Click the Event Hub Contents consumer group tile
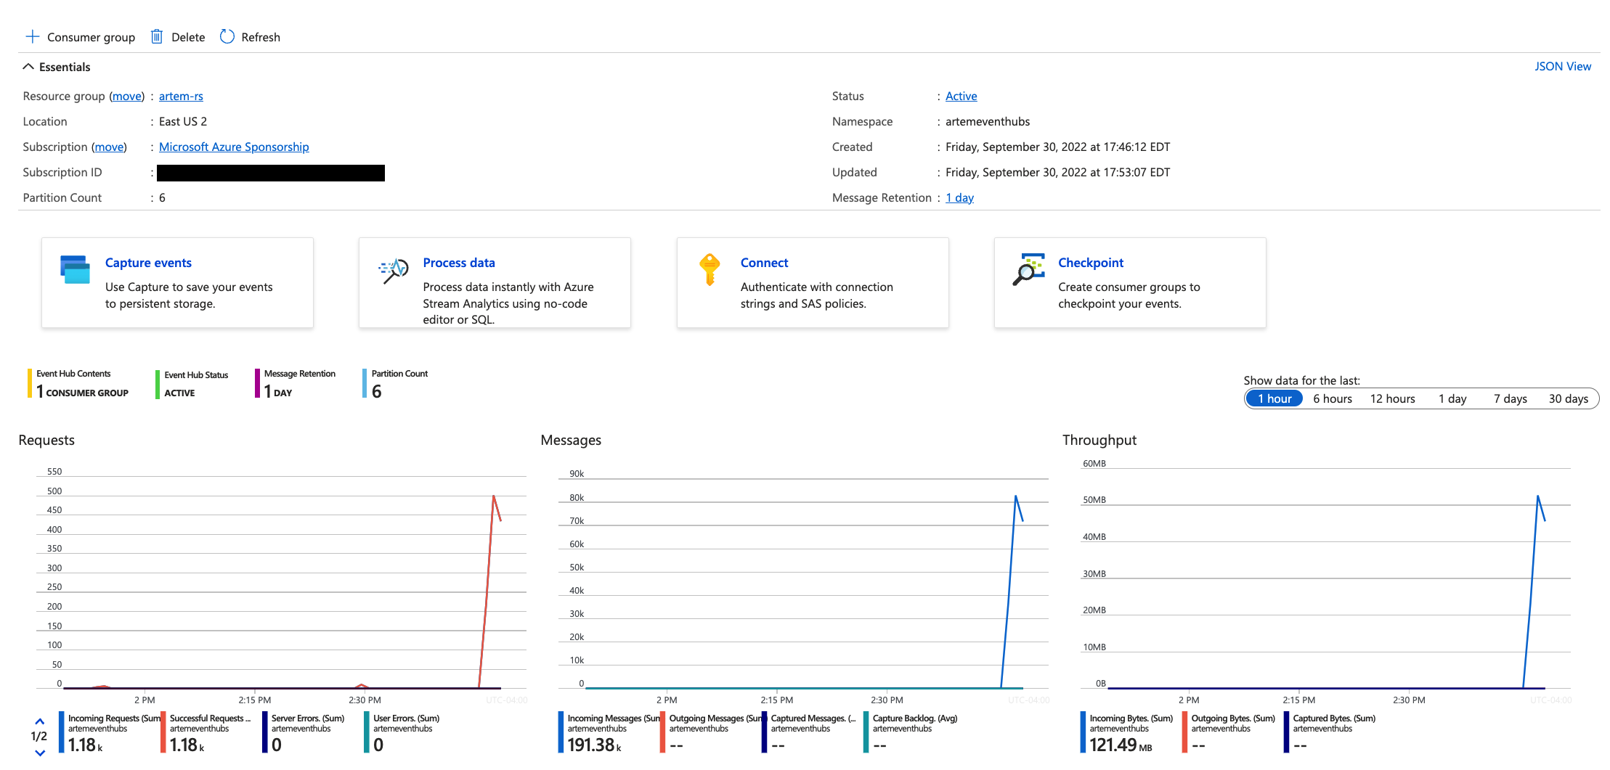 click(x=81, y=383)
